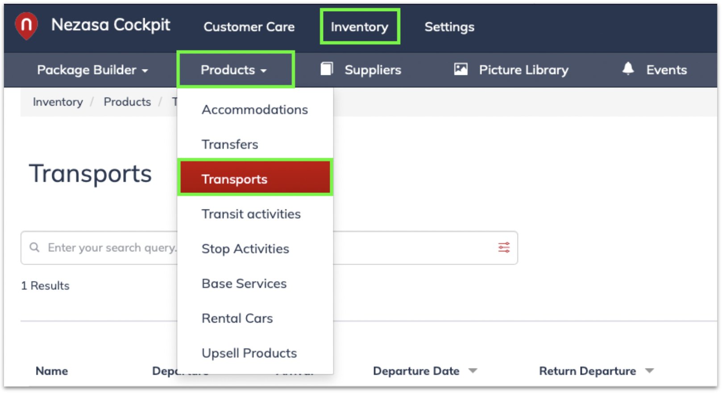Select Accommodations from Products menu
The width and height of the screenshot is (722, 393).
254,110
